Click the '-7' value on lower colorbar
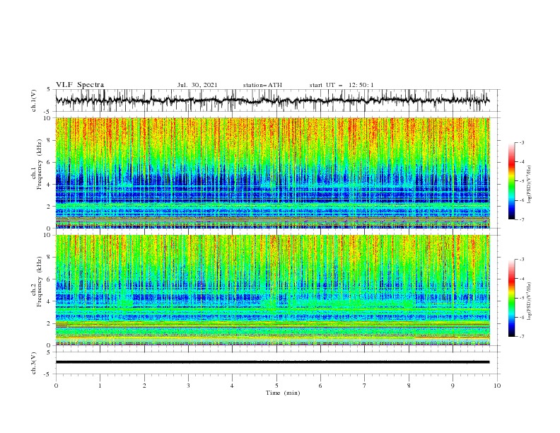The height and width of the screenshot is (433, 560). click(x=521, y=336)
